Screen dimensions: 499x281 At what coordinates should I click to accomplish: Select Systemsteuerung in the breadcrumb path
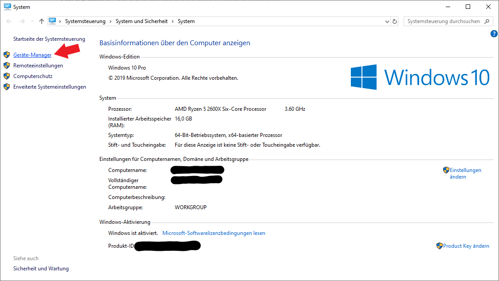tap(86, 21)
